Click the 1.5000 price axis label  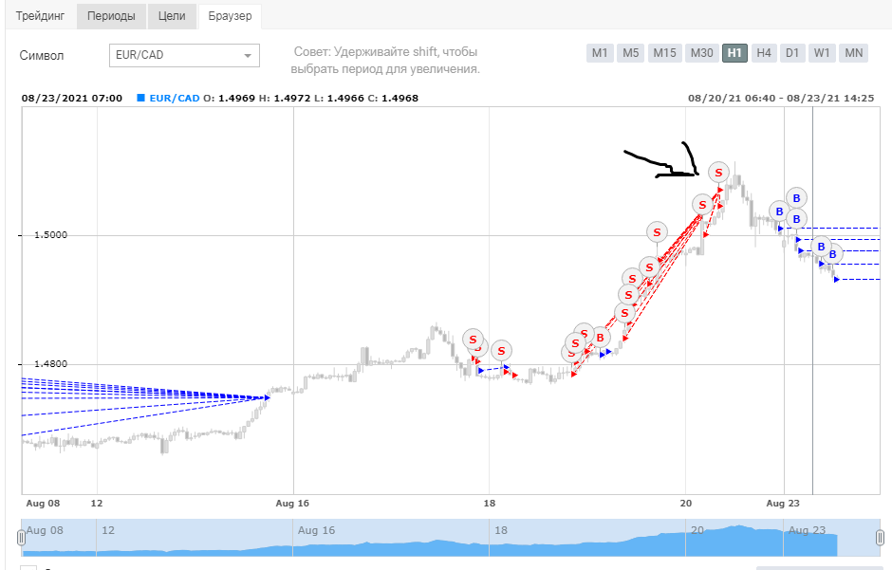tap(50, 234)
